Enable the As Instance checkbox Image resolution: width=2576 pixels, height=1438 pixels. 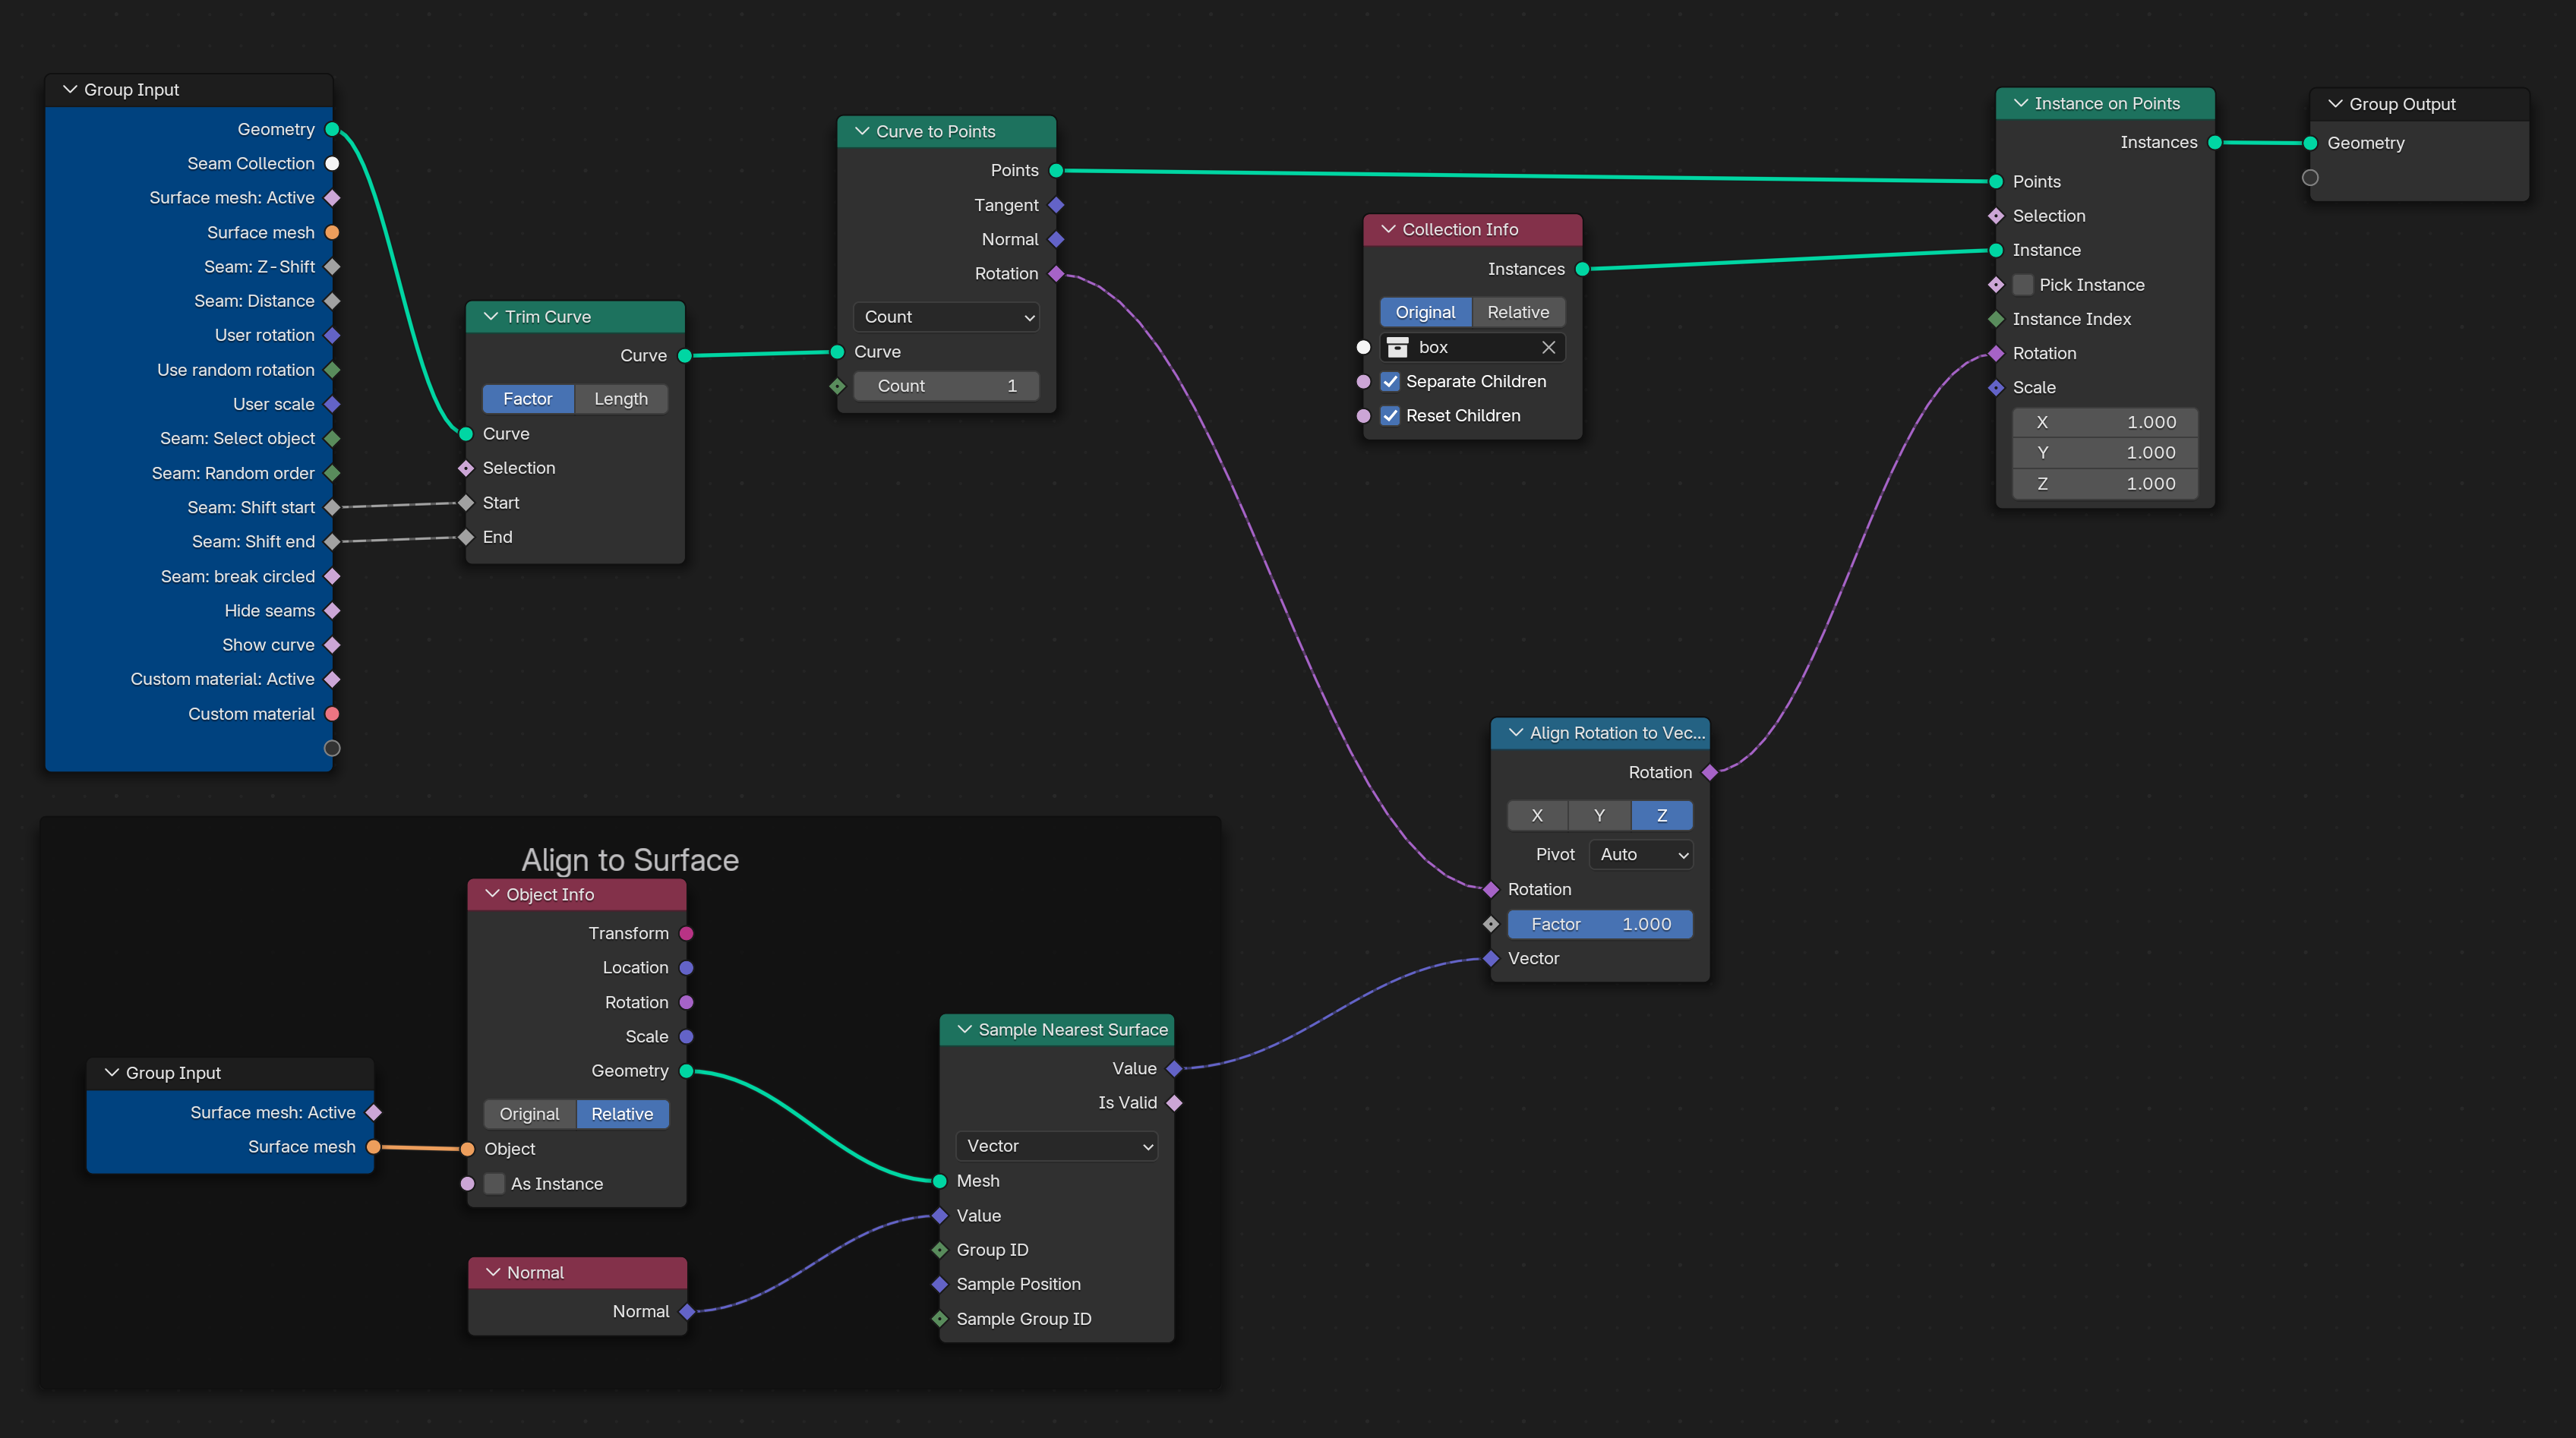tap(494, 1184)
